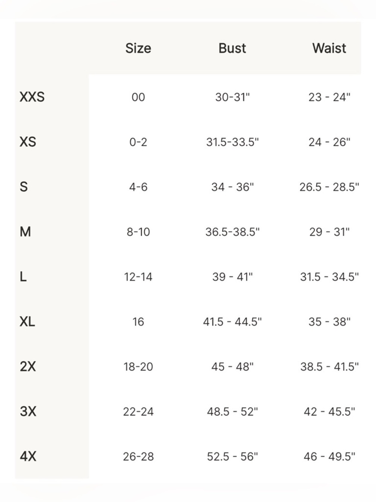Click the Size column header
The image size is (376, 502).
[x=138, y=48]
